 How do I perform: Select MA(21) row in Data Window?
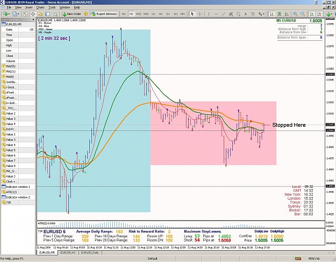(x=18, y=71)
